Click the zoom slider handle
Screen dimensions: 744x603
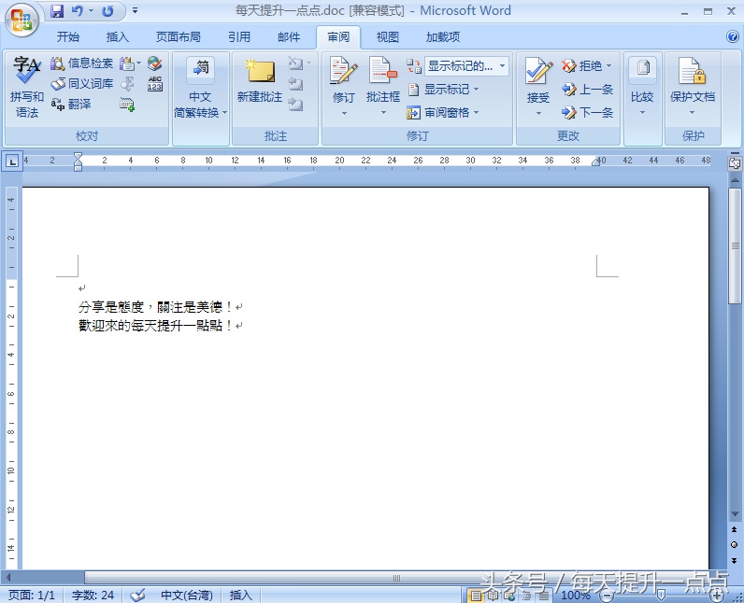click(661, 596)
